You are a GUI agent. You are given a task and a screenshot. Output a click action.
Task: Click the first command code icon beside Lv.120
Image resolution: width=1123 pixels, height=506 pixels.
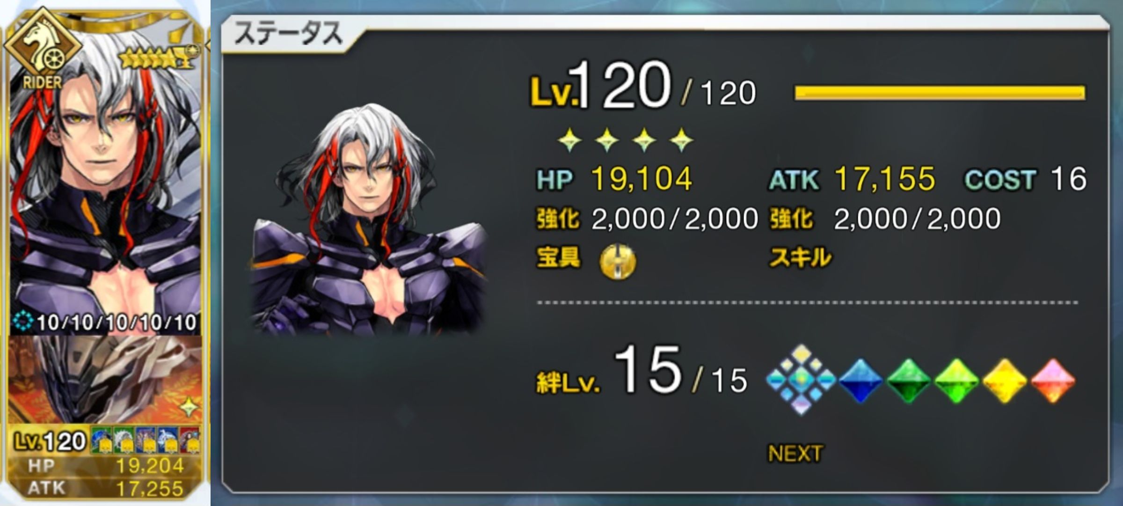pyautogui.click(x=101, y=440)
